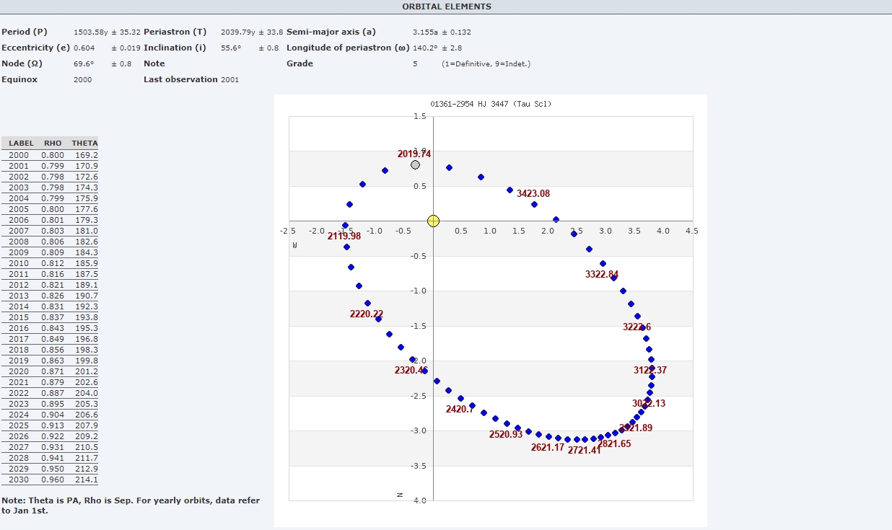Select the 2030 row in ephemeris table
Image resolution: width=892 pixels, height=530 pixels.
pyautogui.click(x=49, y=480)
